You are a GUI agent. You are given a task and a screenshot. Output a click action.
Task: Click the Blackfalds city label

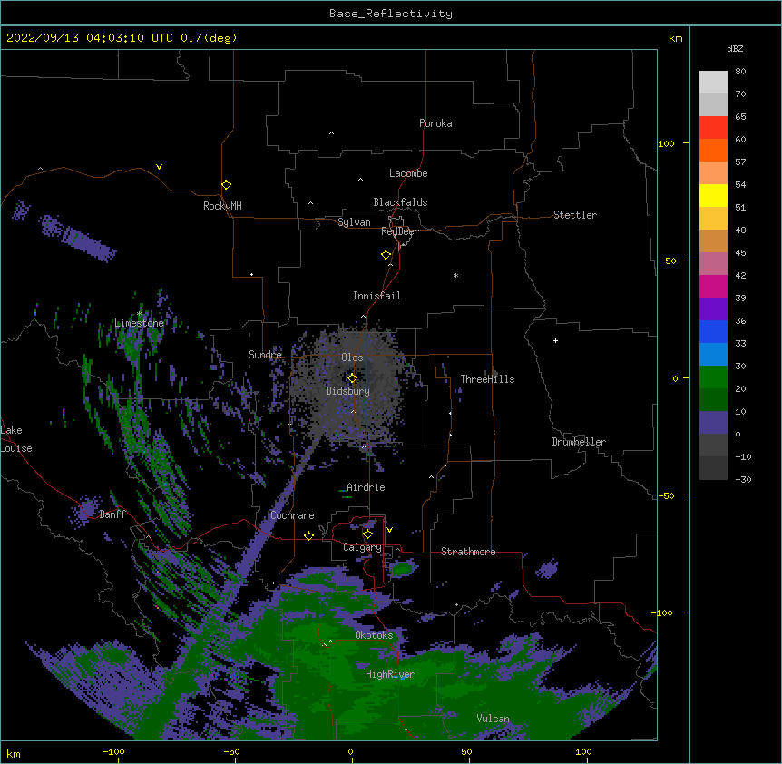[400, 202]
